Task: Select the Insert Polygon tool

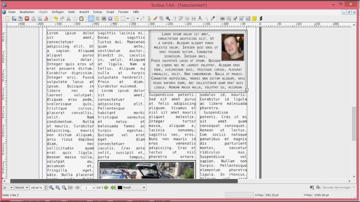Action: [x=132, y=19]
